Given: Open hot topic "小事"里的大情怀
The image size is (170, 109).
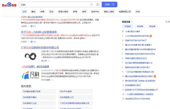Looking at the screenshot, I should click(133, 32).
